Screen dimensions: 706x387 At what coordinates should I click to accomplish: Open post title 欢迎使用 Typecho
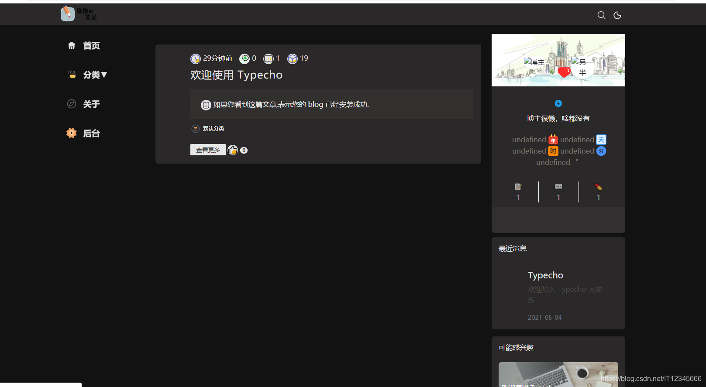tap(236, 75)
